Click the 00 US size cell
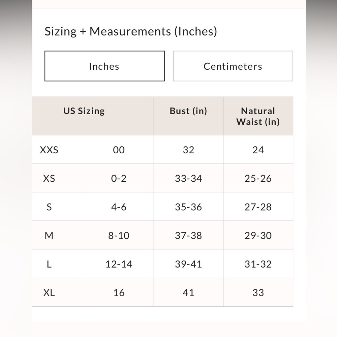The width and height of the screenshot is (337, 337). [x=119, y=150]
